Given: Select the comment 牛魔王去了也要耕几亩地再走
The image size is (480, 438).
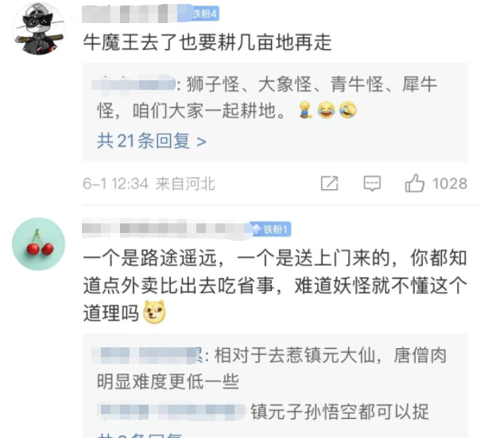Looking at the screenshot, I should tap(207, 42).
